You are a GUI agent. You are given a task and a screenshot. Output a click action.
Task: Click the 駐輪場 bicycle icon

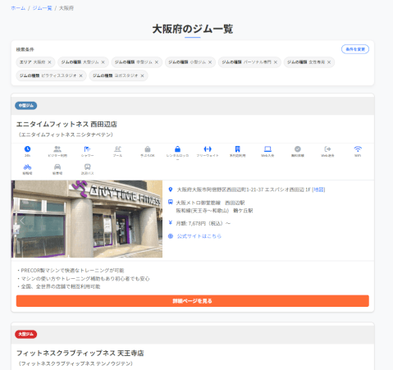(x=27, y=167)
